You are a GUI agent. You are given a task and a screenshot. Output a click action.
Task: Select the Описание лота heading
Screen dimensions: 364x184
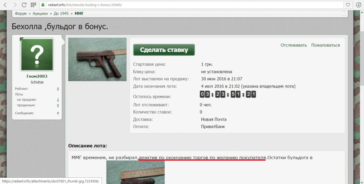(x=87, y=146)
